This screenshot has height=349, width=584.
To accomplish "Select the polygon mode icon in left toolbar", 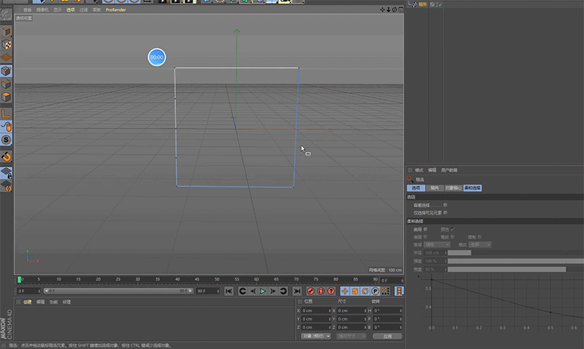I will [6, 96].
